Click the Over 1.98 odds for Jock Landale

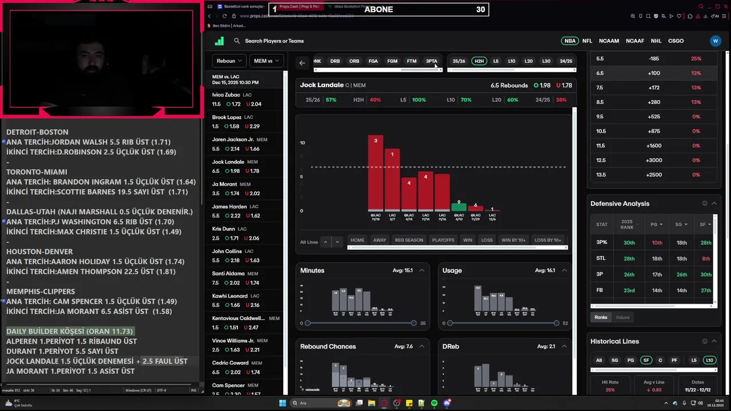pyautogui.click(x=542, y=86)
